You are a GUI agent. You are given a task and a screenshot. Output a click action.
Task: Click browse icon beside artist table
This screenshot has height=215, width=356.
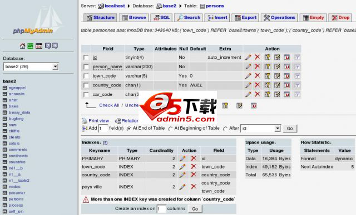5,100
